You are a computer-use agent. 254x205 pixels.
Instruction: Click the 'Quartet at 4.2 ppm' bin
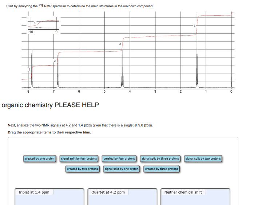122,197
